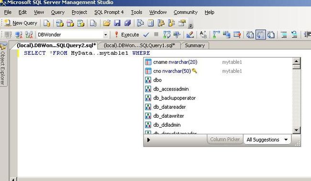Screen dimensions: 311x181
Task: Select db_datawriter in suggestion list
Action: click(x=218, y=116)
